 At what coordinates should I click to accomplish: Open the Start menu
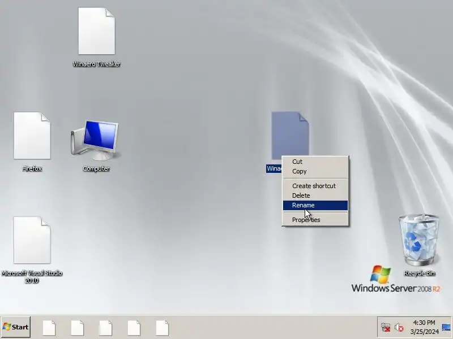[16, 327]
